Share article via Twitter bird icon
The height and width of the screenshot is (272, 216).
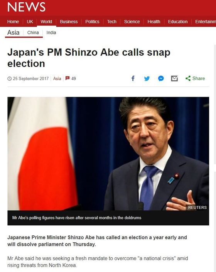coord(147,79)
